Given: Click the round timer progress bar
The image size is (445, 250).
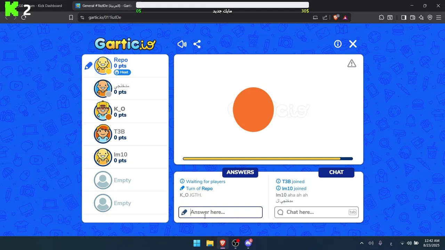Looking at the screenshot, I should (x=268, y=159).
